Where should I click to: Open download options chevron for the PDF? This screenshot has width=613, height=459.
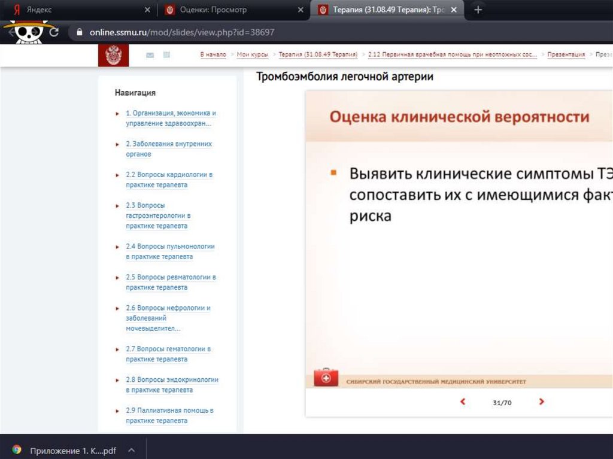pyautogui.click(x=132, y=449)
